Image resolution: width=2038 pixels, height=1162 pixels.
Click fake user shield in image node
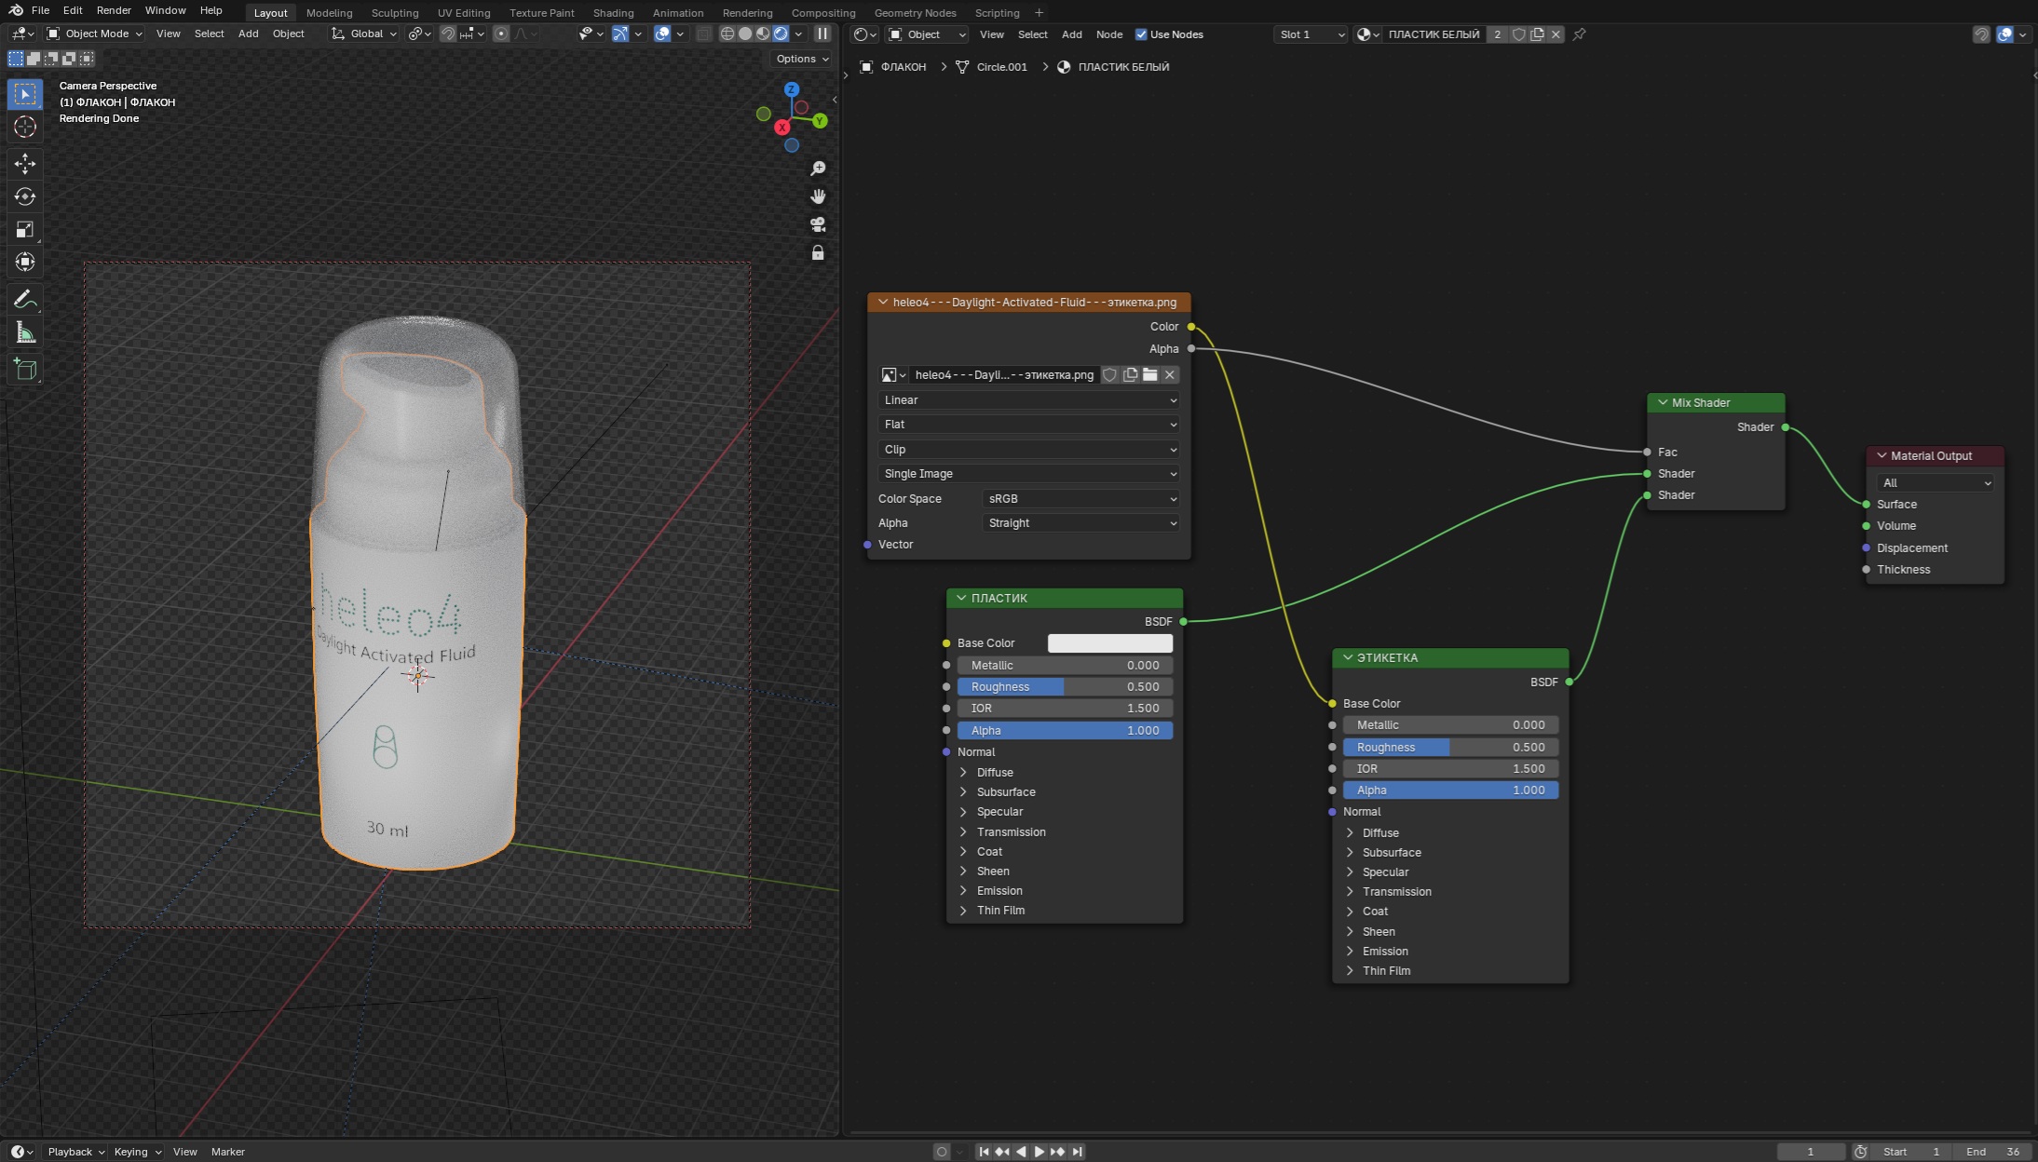(1110, 374)
